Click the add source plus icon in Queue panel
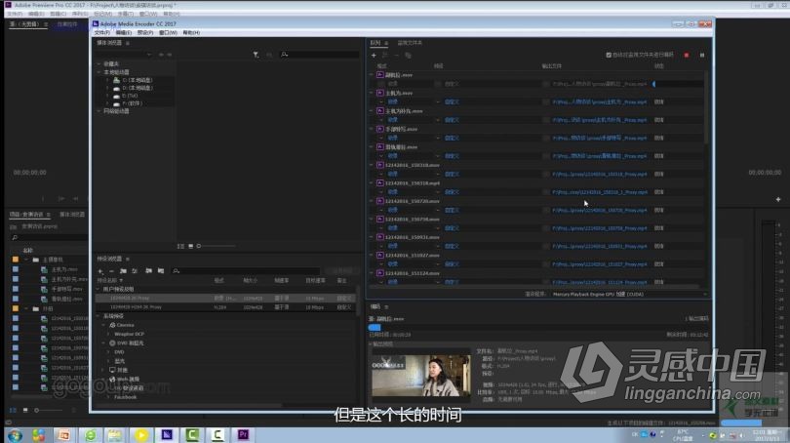Image resolution: width=790 pixels, height=443 pixels. tap(373, 55)
